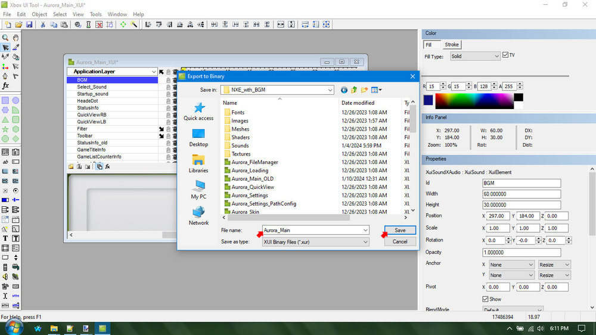
Task: Pick the Rectangle shape tool
Action: [x=5, y=100]
